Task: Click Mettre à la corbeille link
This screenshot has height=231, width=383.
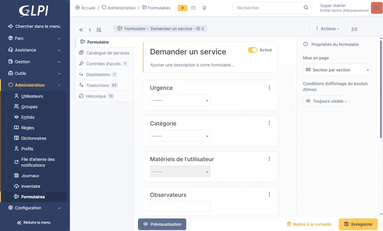Action: (x=309, y=224)
